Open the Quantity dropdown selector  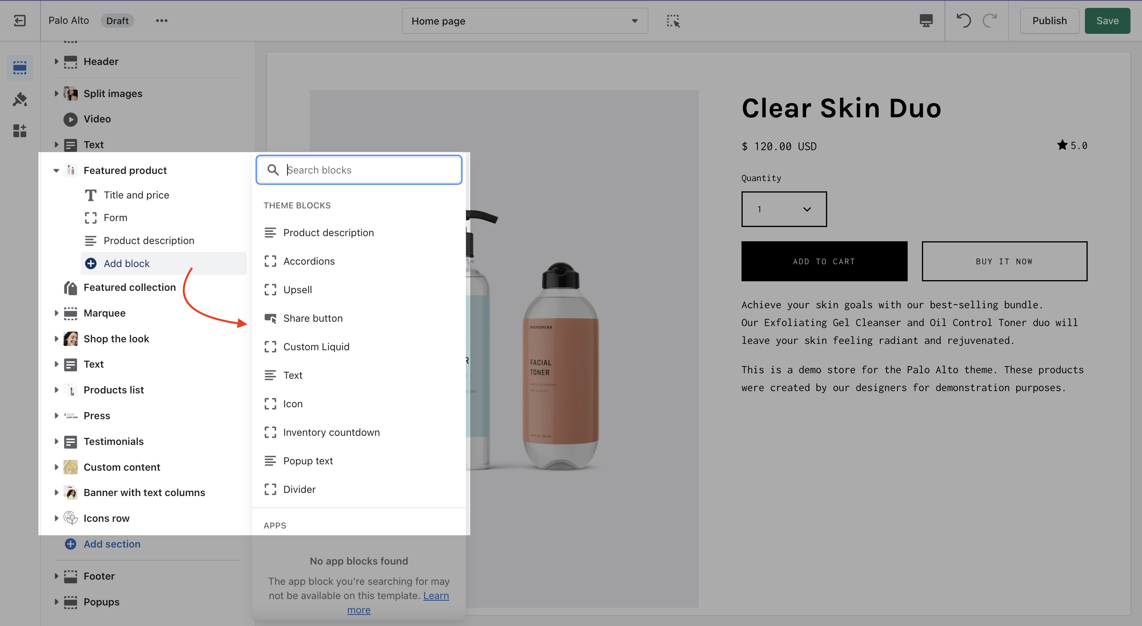784,209
